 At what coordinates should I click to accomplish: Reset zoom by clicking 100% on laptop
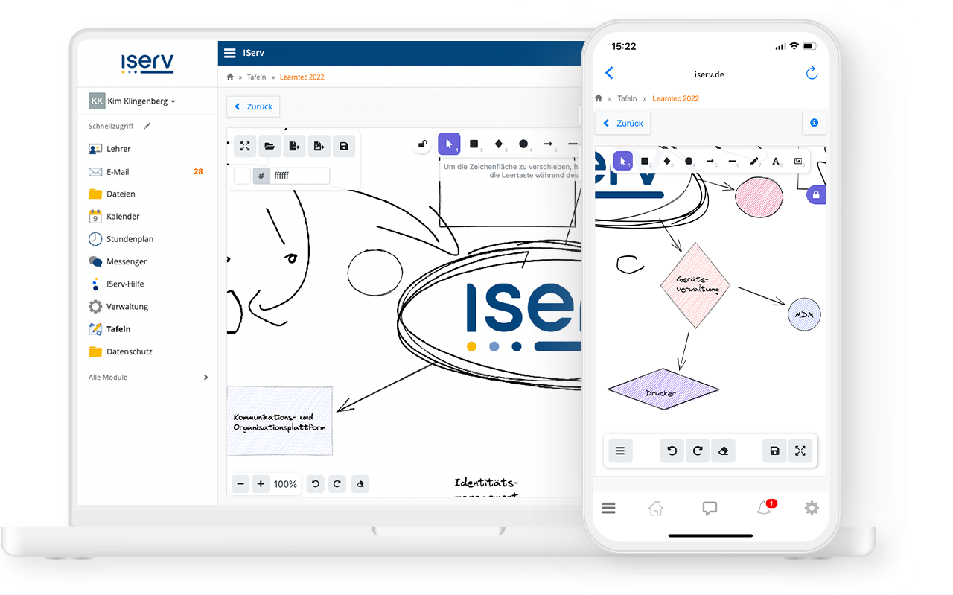pyautogui.click(x=285, y=484)
